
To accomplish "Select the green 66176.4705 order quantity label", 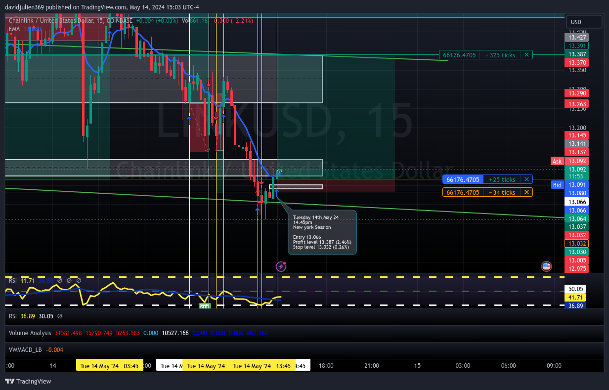I will pos(460,55).
